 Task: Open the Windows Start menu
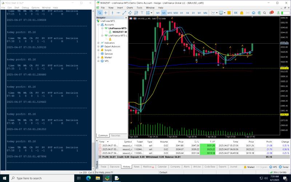click(x=4, y=178)
